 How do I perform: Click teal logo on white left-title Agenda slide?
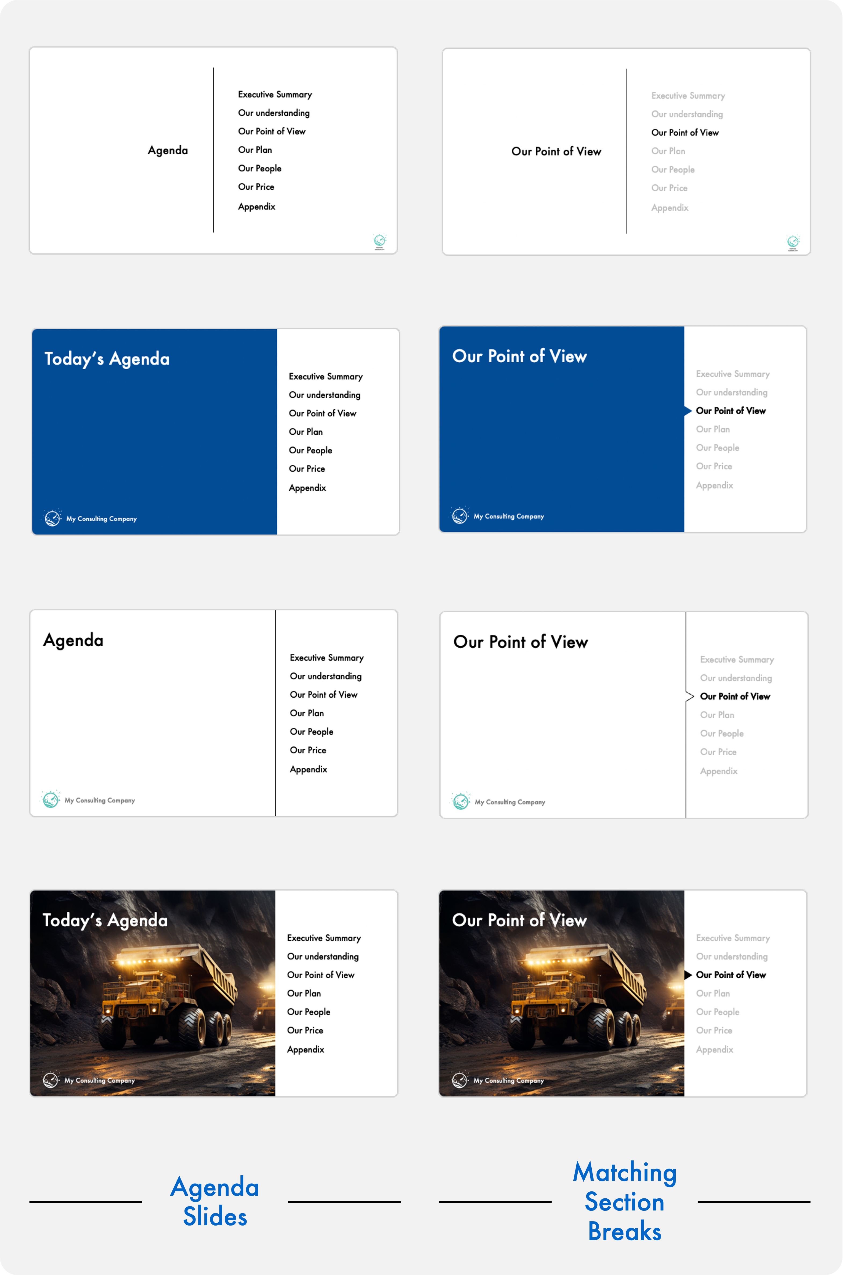coord(51,800)
